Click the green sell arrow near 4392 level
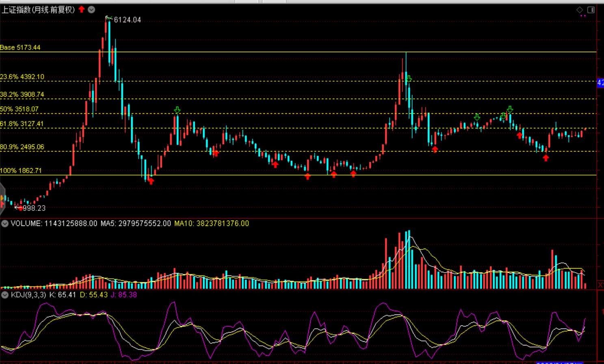 (x=409, y=79)
